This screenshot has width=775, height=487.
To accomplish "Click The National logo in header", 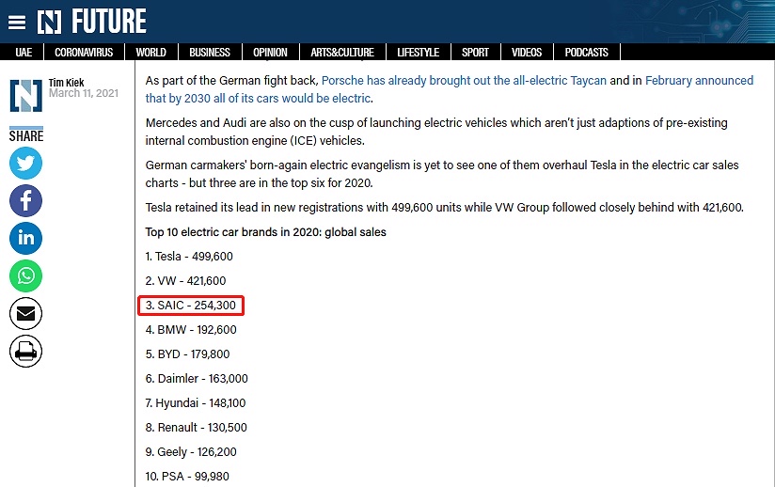I will pos(91,22).
